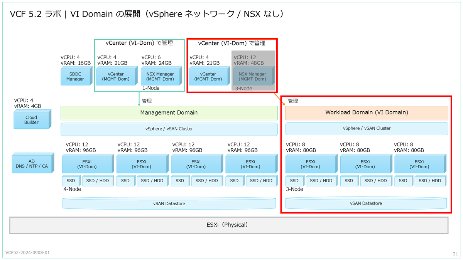This screenshot has height=260, width=463.
Task: Click the '1-Node' label under NSX Manager
Action: point(151,88)
